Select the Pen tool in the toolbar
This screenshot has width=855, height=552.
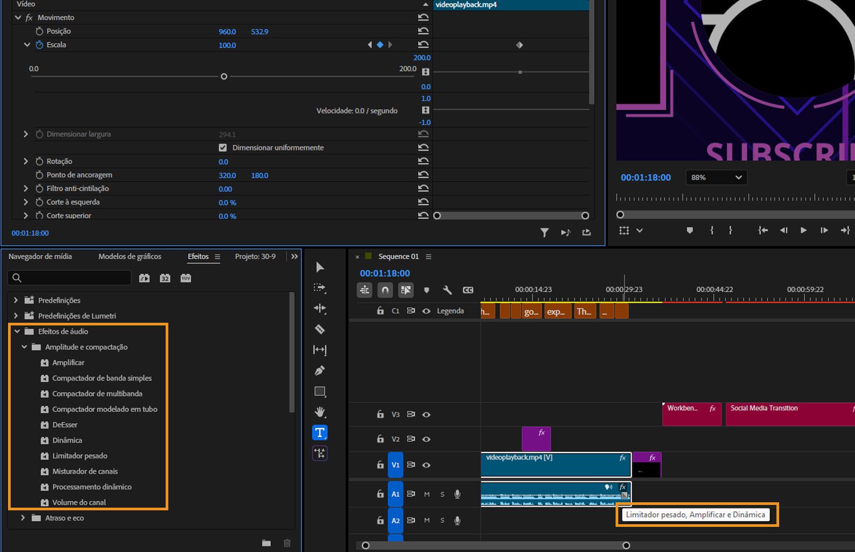(320, 370)
